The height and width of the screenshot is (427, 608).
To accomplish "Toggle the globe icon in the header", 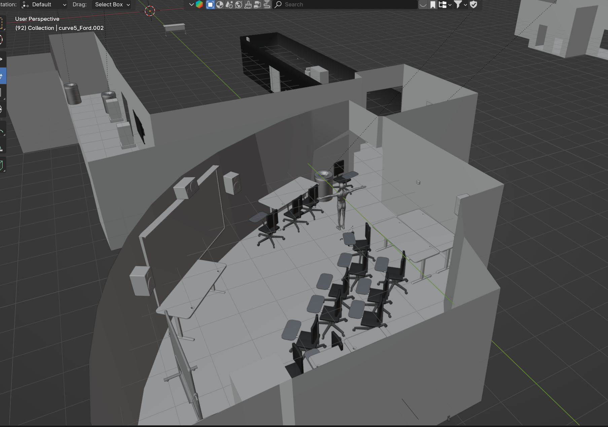I will point(238,4).
